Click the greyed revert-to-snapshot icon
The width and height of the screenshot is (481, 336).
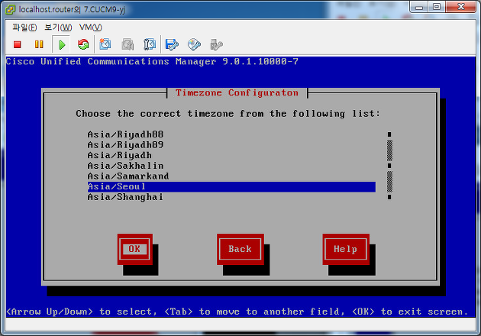tap(128, 44)
